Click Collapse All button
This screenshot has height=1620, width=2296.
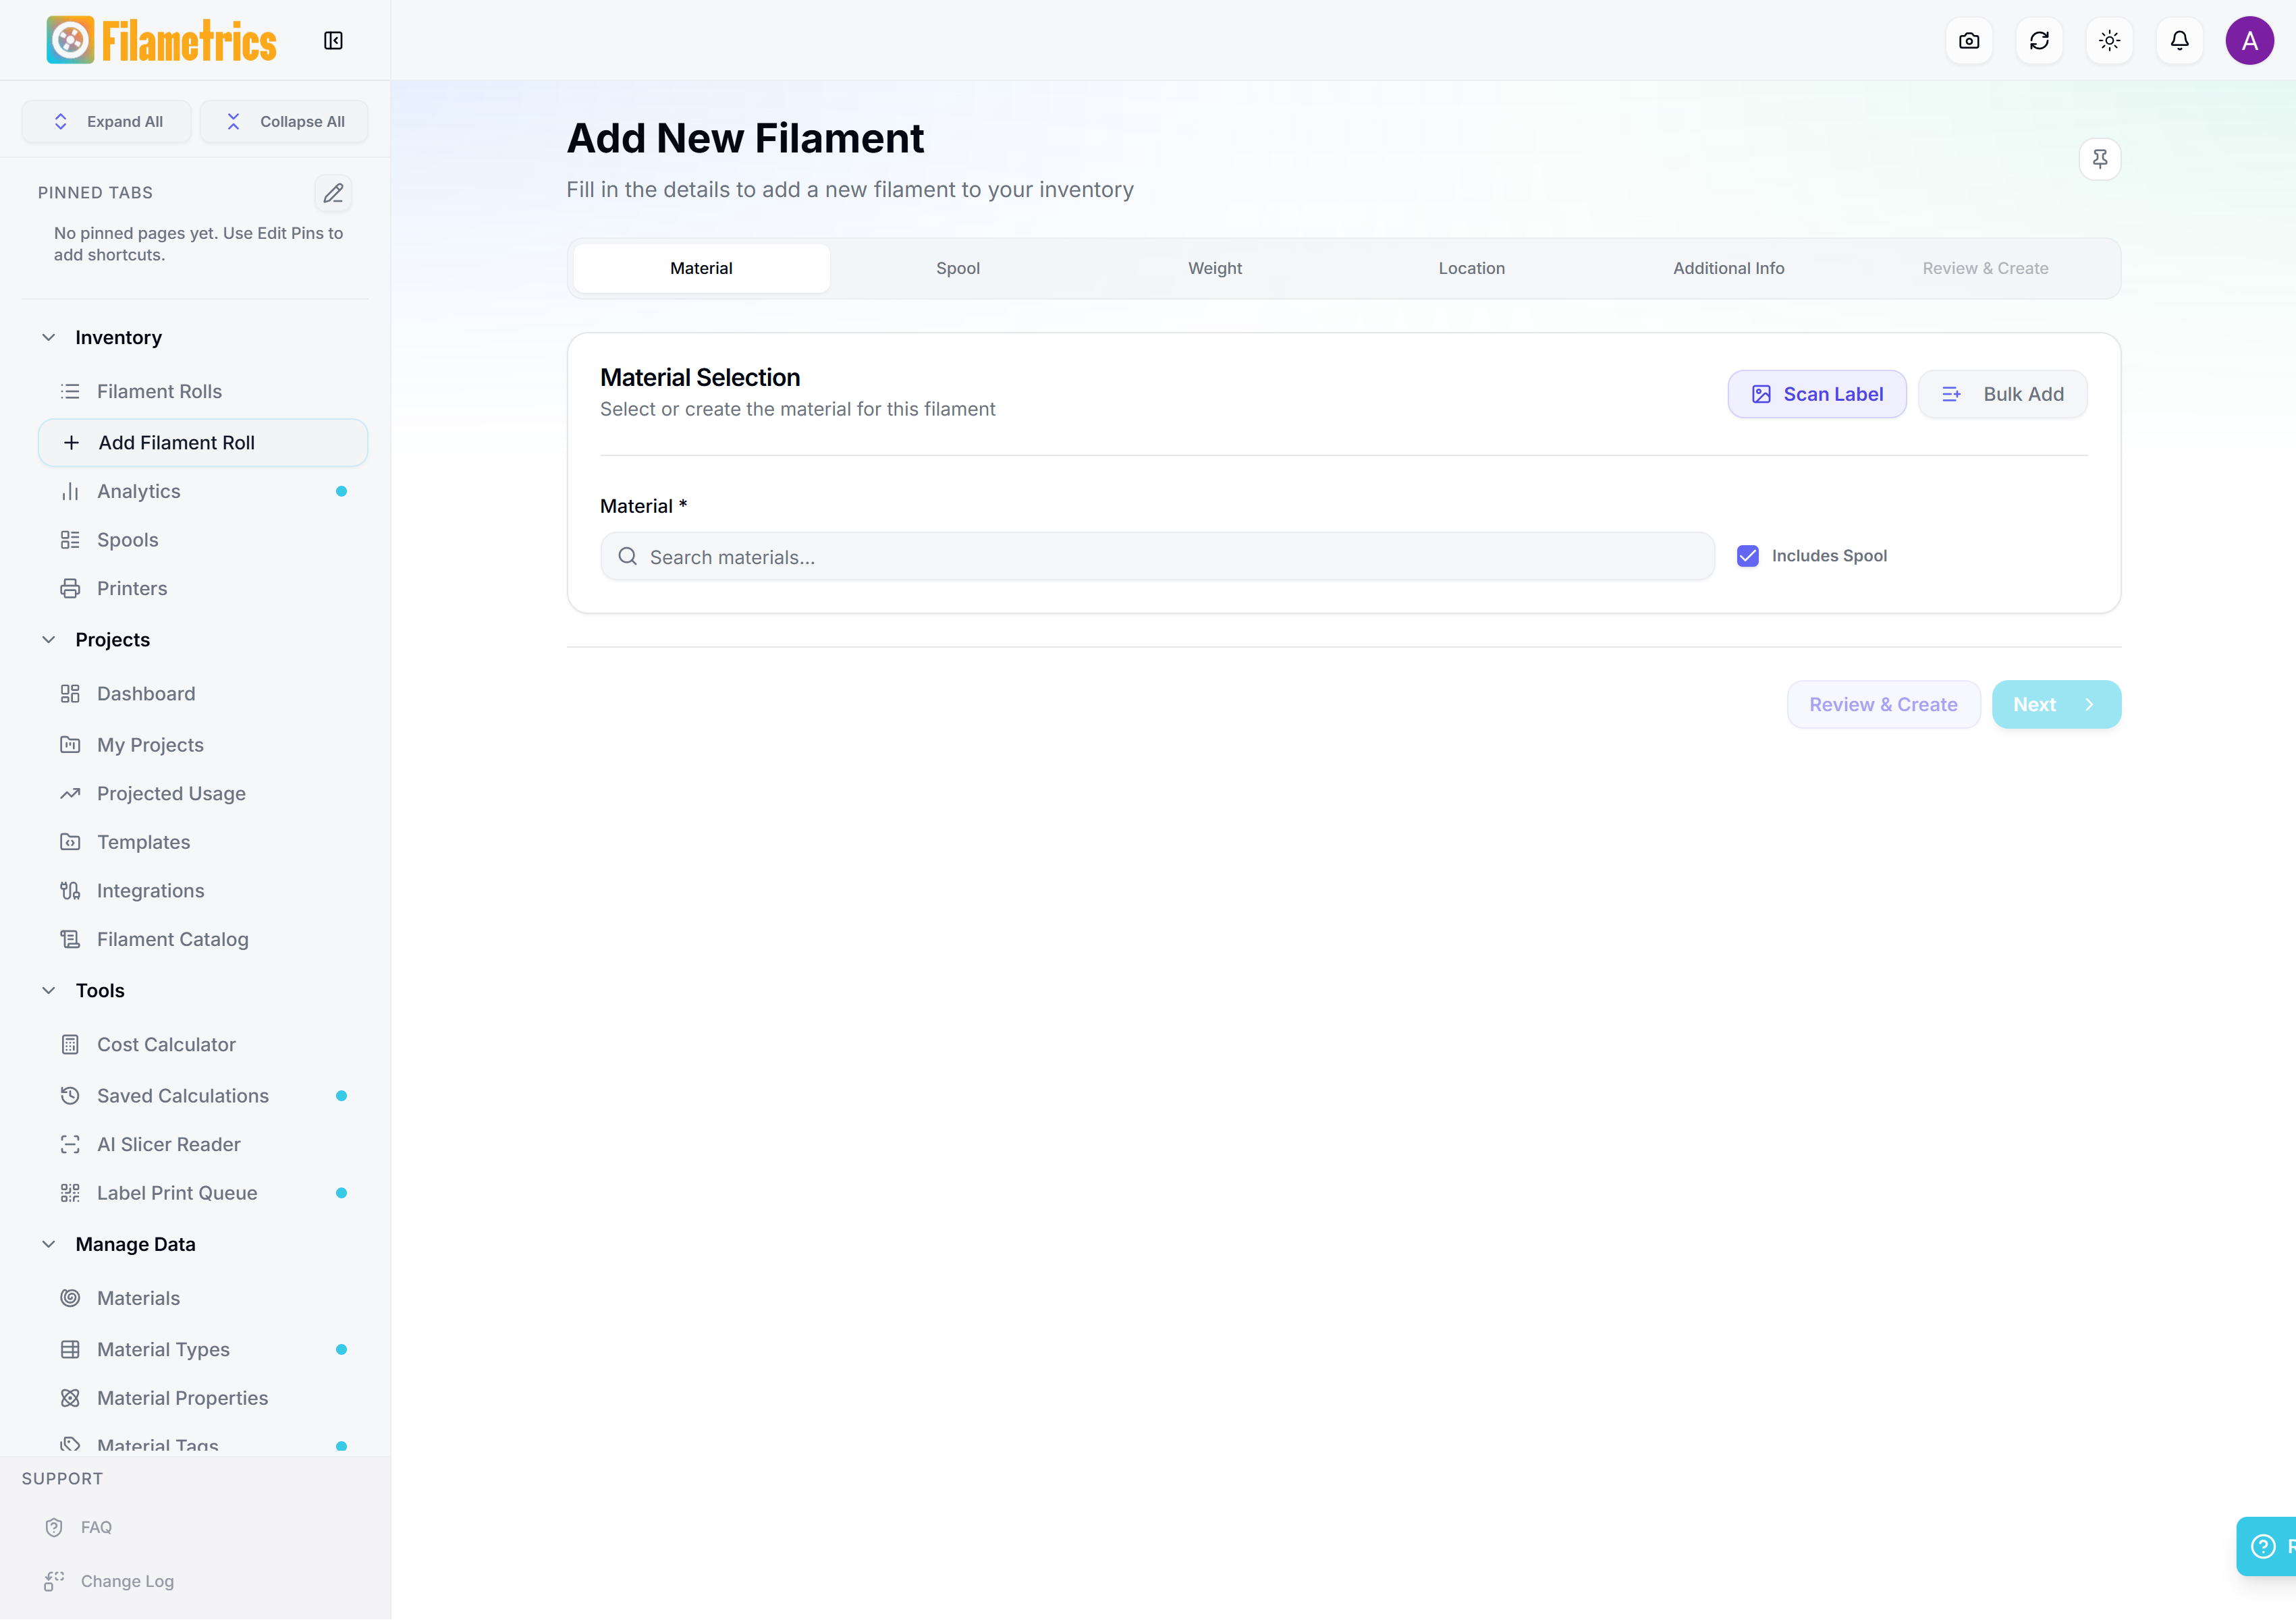pyautogui.click(x=284, y=121)
